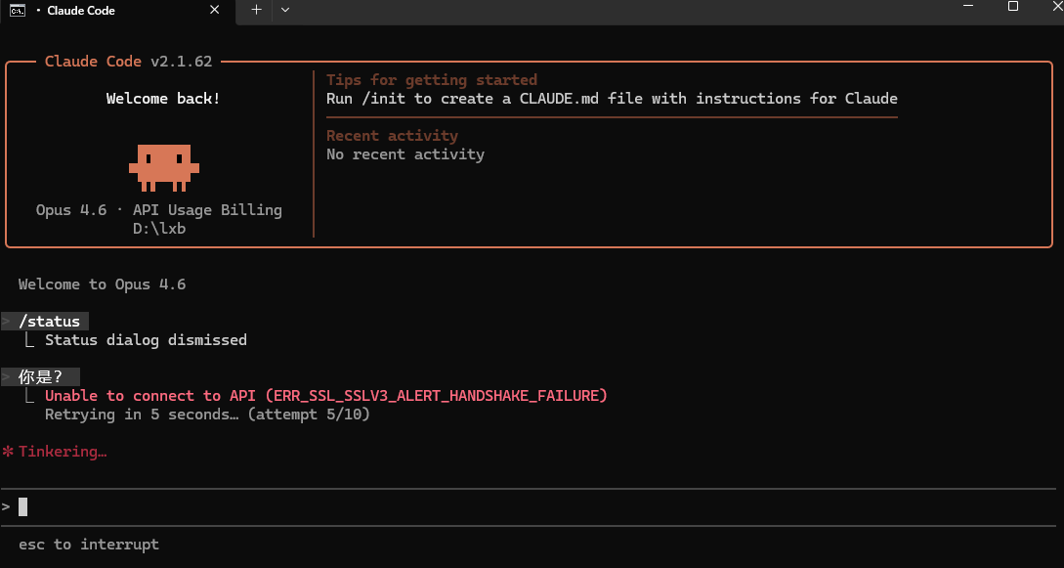Image resolution: width=1064 pixels, height=568 pixels.
Task: Click the 'D:\lxb' directory path
Action: (x=159, y=229)
